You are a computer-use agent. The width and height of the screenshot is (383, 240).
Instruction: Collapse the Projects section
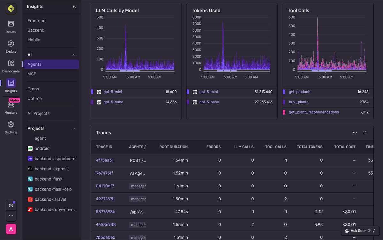74,128
